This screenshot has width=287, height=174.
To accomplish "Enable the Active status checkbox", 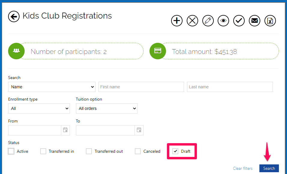I will click(11, 151).
